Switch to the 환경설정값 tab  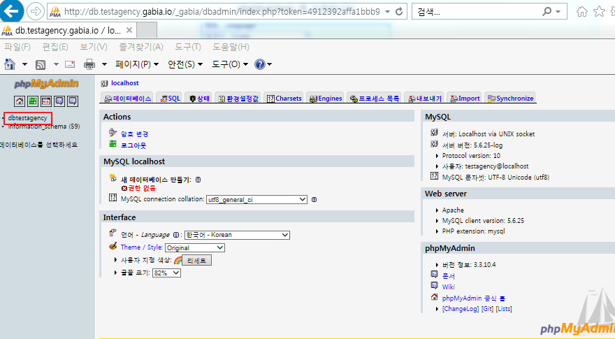pyautogui.click(x=238, y=98)
